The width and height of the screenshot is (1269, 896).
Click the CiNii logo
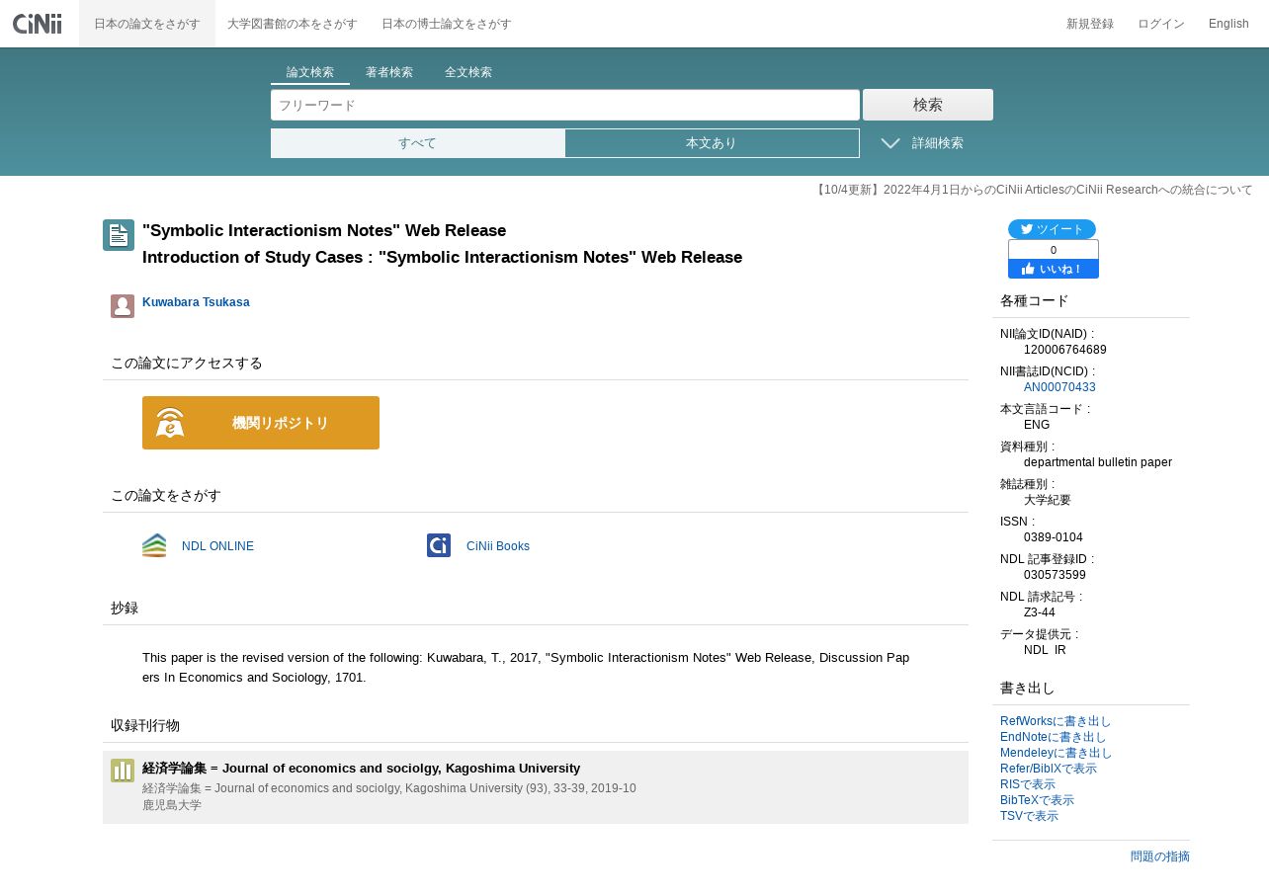pyautogui.click(x=38, y=24)
